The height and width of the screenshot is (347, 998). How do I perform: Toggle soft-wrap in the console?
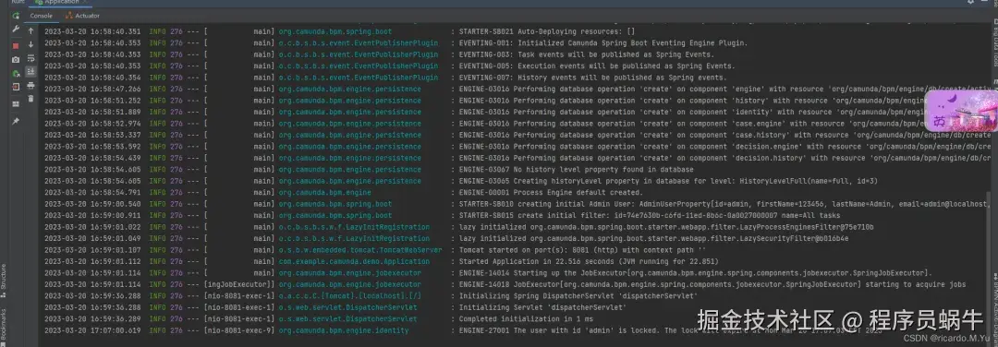click(x=30, y=58)
